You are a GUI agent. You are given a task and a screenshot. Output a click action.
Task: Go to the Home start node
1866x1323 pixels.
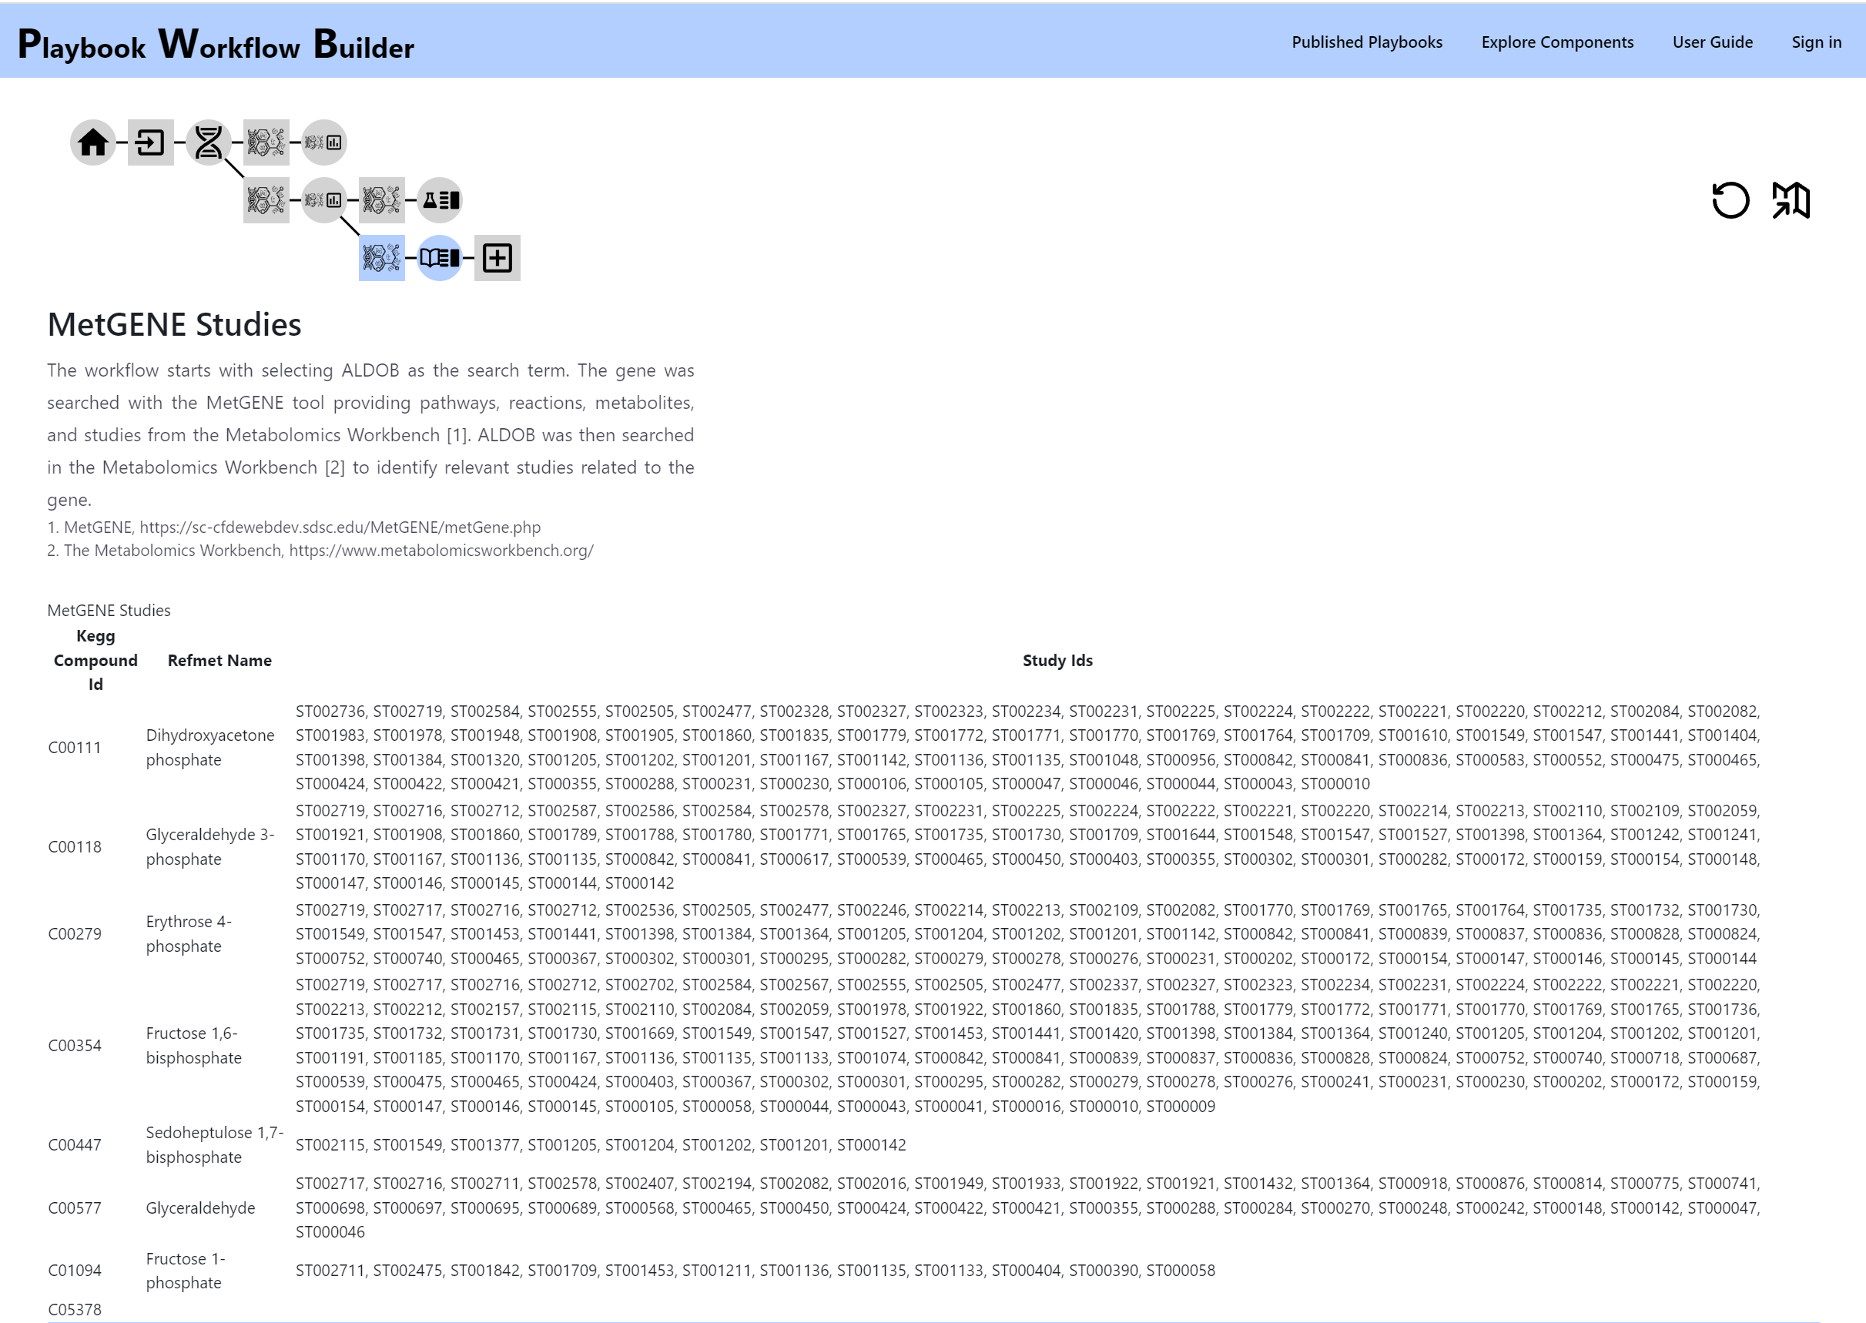point(93,142)
